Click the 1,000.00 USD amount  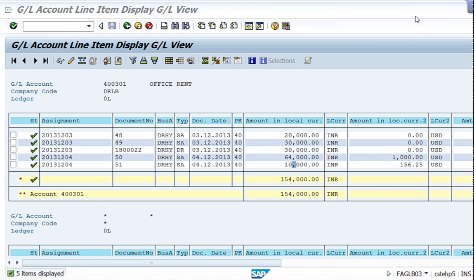coord(408,157)
